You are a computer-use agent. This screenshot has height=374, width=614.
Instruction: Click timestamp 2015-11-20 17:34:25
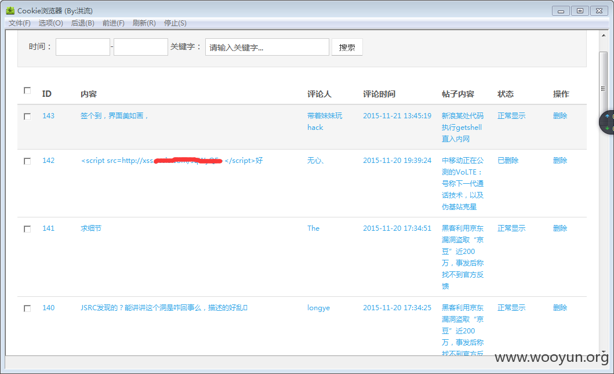pyautogui.click(x=397, y=307)
